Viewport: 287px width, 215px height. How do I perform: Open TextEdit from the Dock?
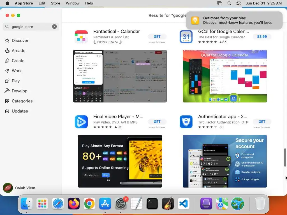coord(136,204)
